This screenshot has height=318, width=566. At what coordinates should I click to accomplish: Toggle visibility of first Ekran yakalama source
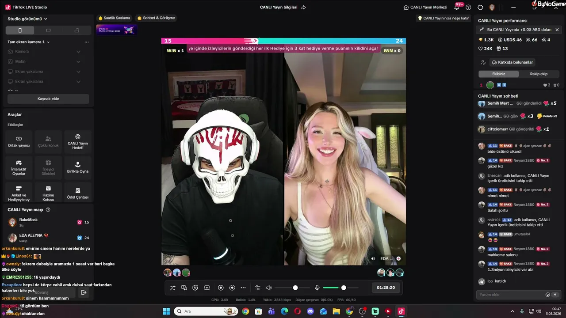[78, 72]
